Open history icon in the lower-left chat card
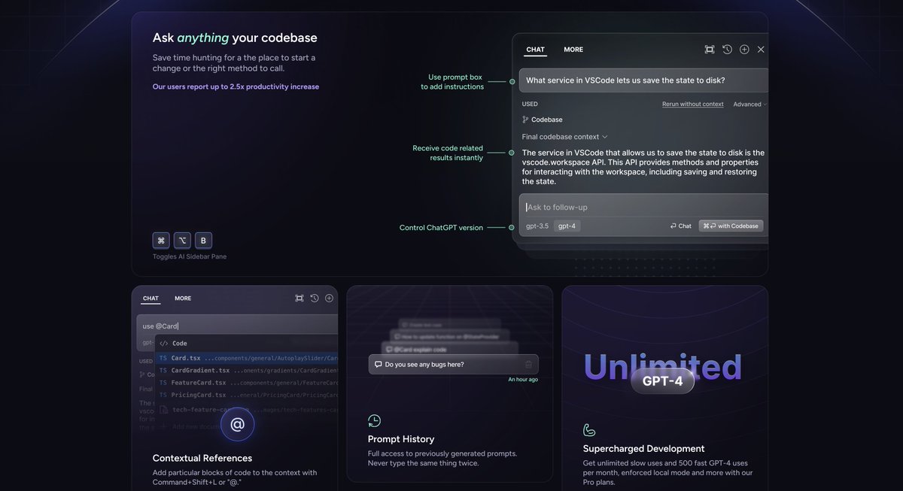The height and width of the screenshot is (491, 903). coord(315,299)
